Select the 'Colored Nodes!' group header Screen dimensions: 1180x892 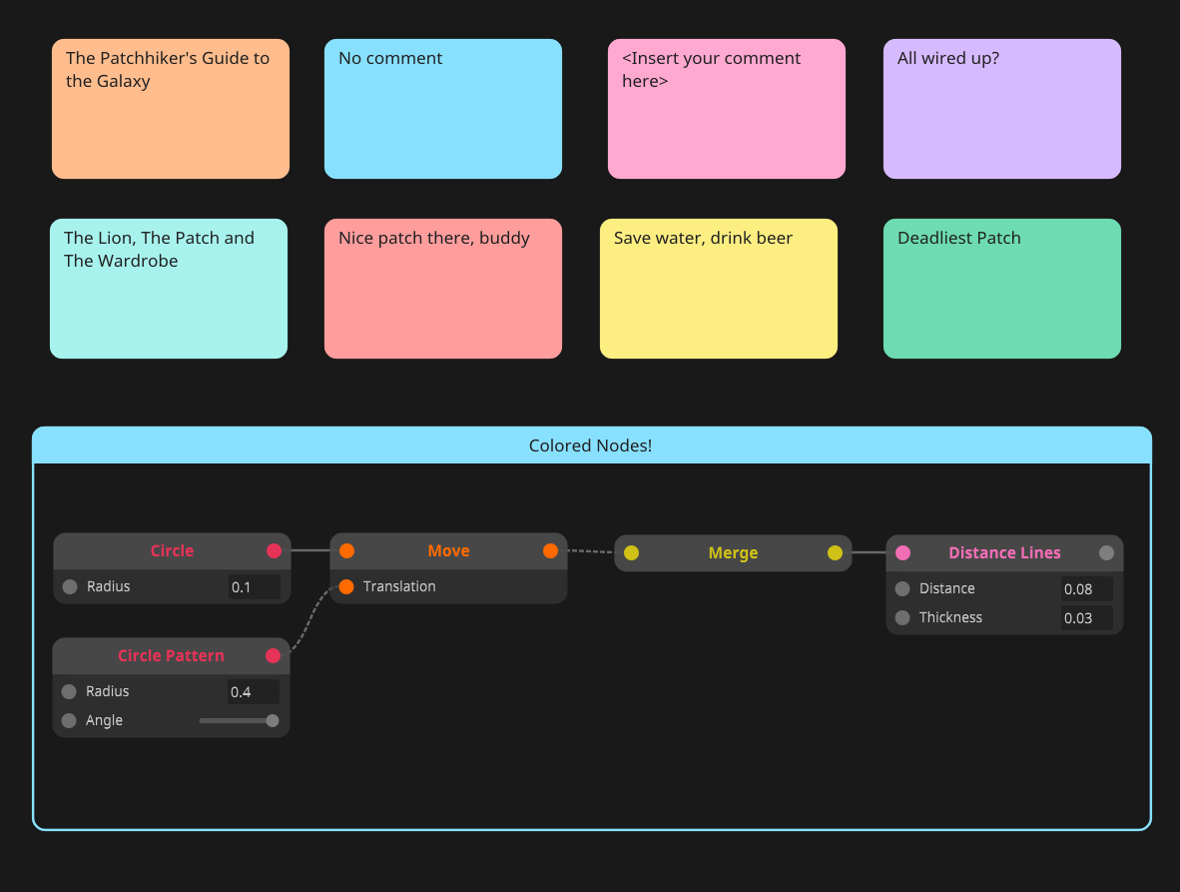coord(591,446)
